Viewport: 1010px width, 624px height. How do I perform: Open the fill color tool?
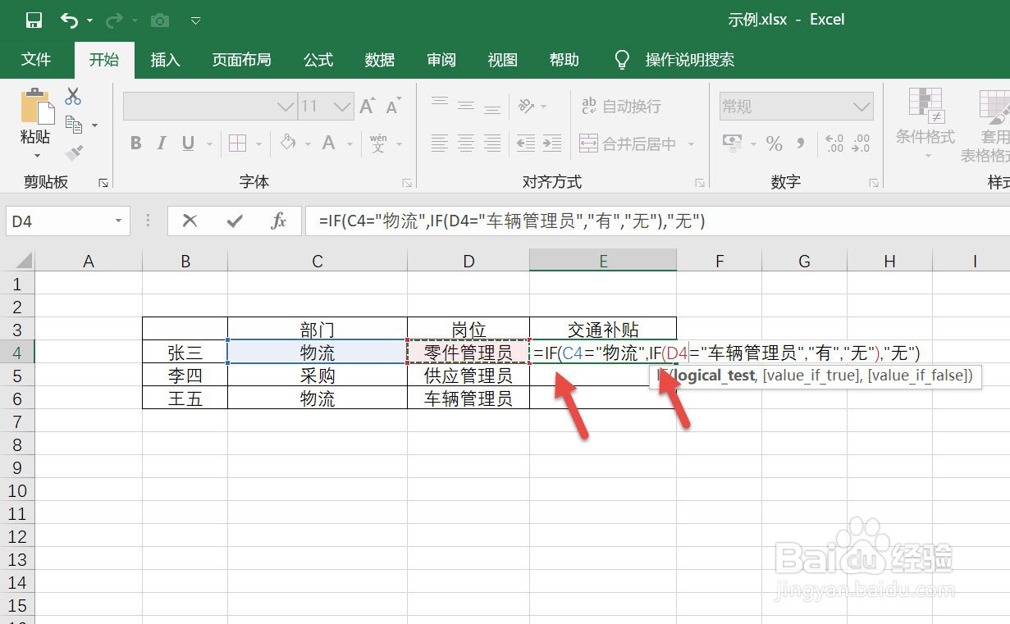(289, 142)
